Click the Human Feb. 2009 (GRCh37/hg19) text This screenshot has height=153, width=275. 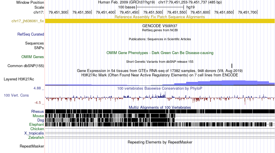click(x=126, y=2)
